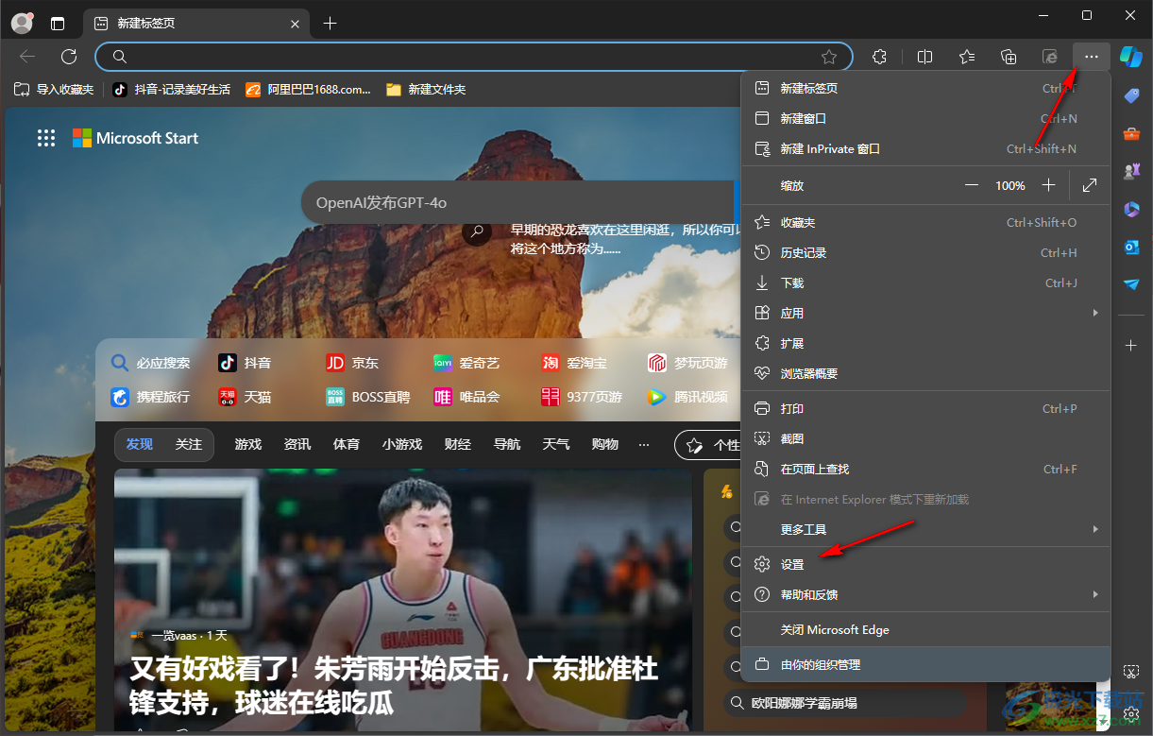Switch to the 关注 feed tab
This screenshot has width=1153, height=736.
189,444
